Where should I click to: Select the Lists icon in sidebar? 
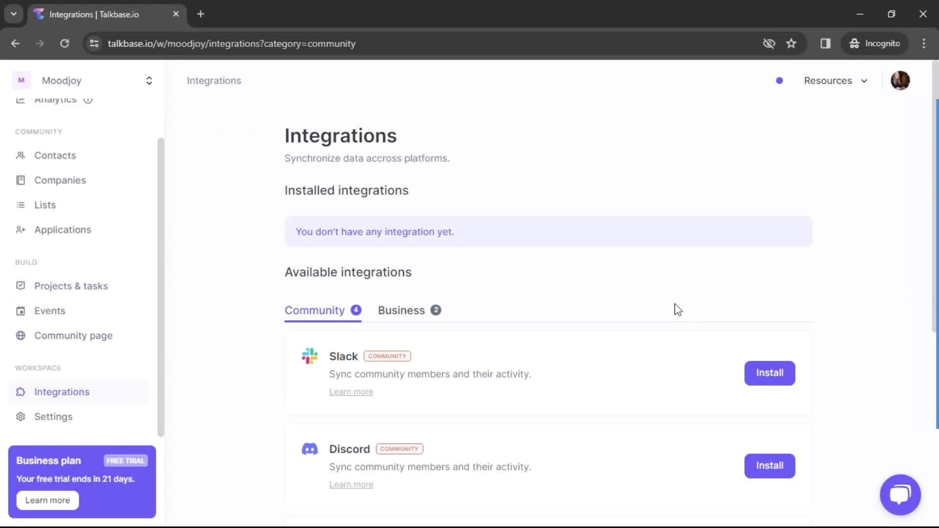(21, 205)
